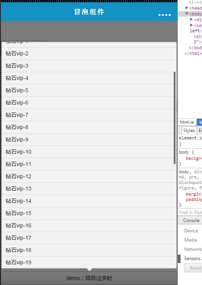The image size is (202, 285).
Task: Select list item 钻石vip-2
Action: click(x=89, y=54)
